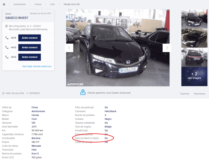The height and width of the screenshot is (164, 209).
Task: Click the calendar icon near the posting date
Action: [3, 93]
